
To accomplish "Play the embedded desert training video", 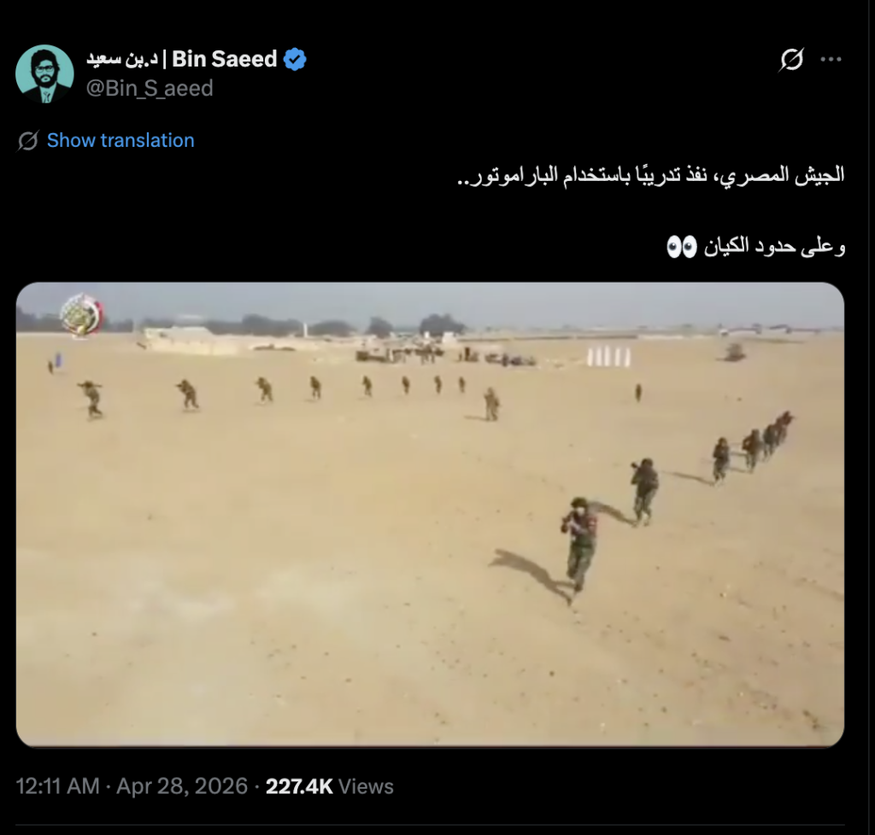I will 430,515.
